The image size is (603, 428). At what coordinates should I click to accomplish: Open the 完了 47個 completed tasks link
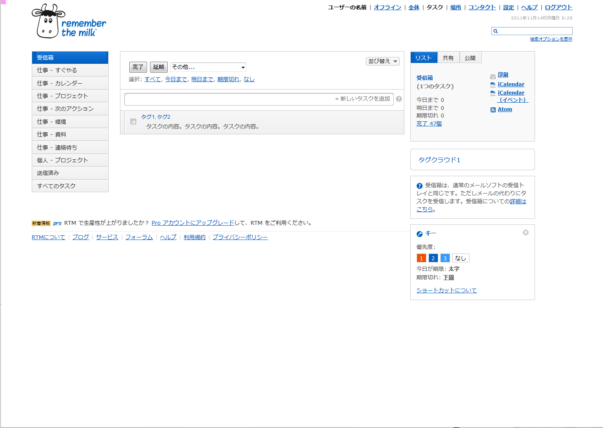[429, 124]
